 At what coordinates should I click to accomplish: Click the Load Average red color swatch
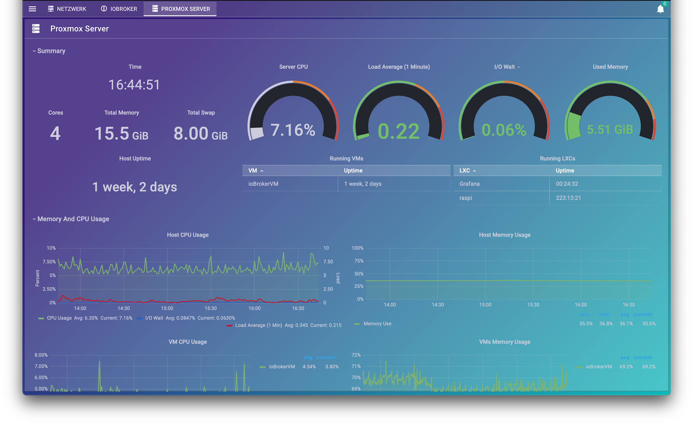coord(230,326)
